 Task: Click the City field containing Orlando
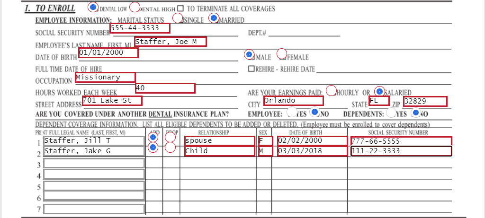pyautogui.click(x=293, y=101)
